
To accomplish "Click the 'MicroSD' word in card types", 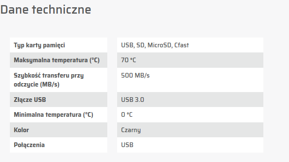I will (x=159, y=45).
